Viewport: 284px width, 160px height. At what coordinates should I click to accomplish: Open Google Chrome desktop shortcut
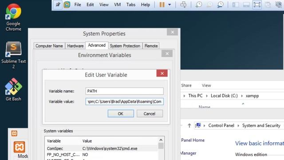(x=13, y=17)
